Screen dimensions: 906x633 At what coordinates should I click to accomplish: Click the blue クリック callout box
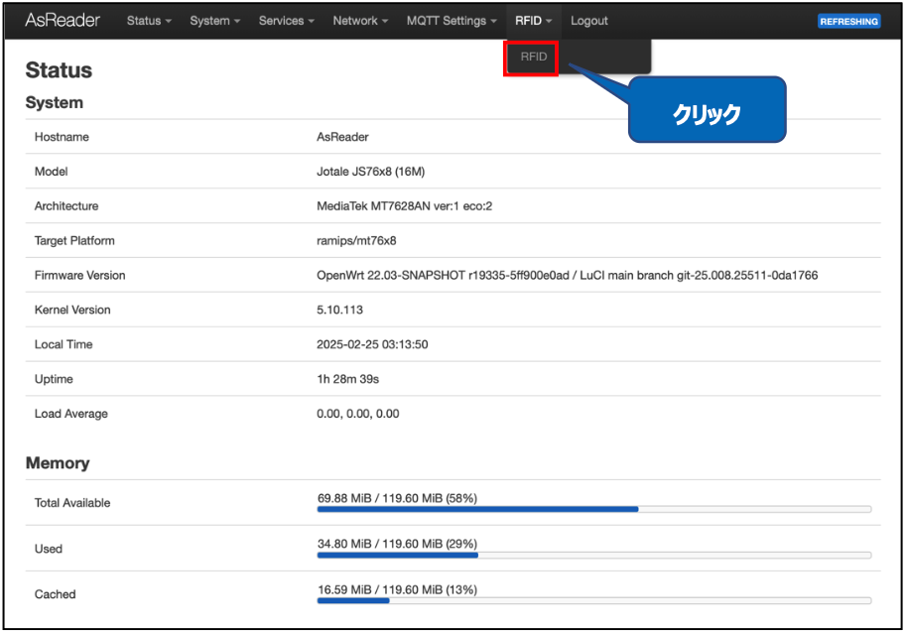[707, 114]
